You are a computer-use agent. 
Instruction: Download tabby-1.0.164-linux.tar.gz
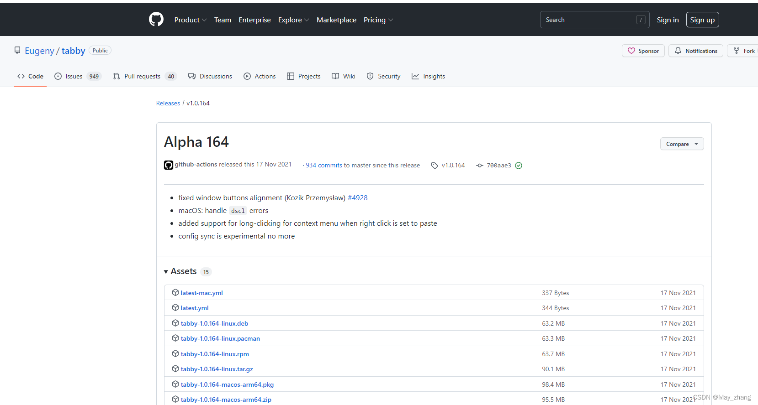point(217,369)
